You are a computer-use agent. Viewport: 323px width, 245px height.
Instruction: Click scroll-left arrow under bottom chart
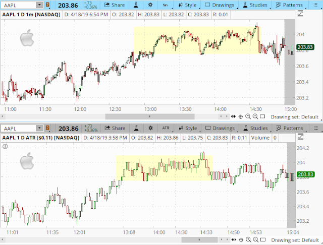[x=222, y=239]
